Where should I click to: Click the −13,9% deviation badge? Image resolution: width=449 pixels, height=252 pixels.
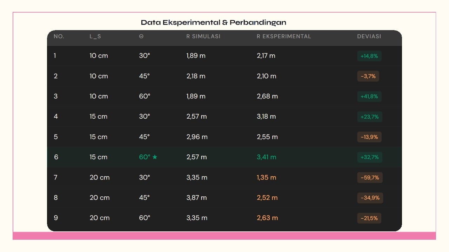click(369, 137)
